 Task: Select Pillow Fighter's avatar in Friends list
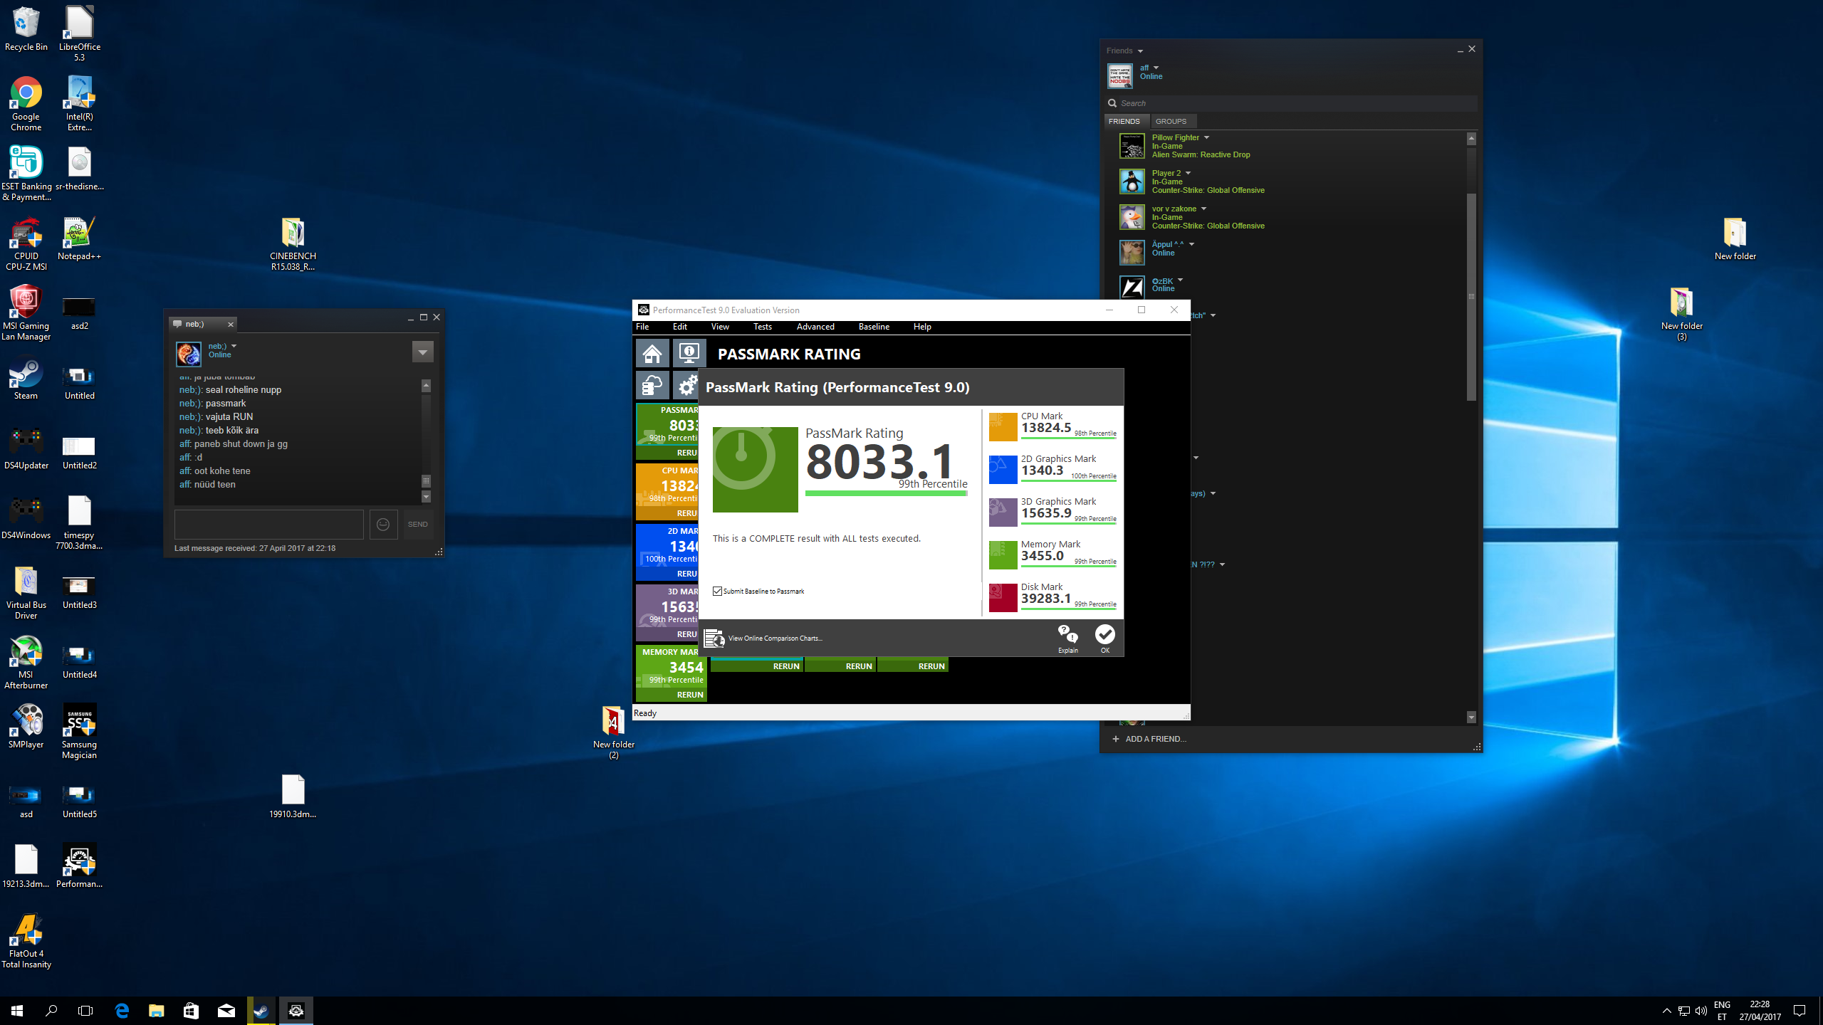click(1132, 146)
